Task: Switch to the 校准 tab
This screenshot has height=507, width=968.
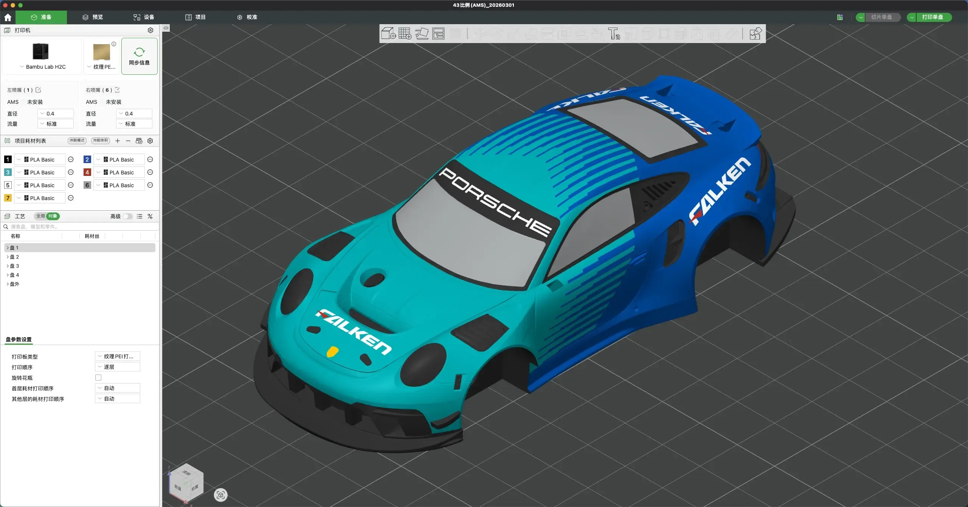Action: tap(247, 17)
